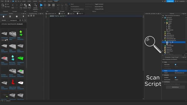Open the Toolbox inventory grid tab

[10, 16]
